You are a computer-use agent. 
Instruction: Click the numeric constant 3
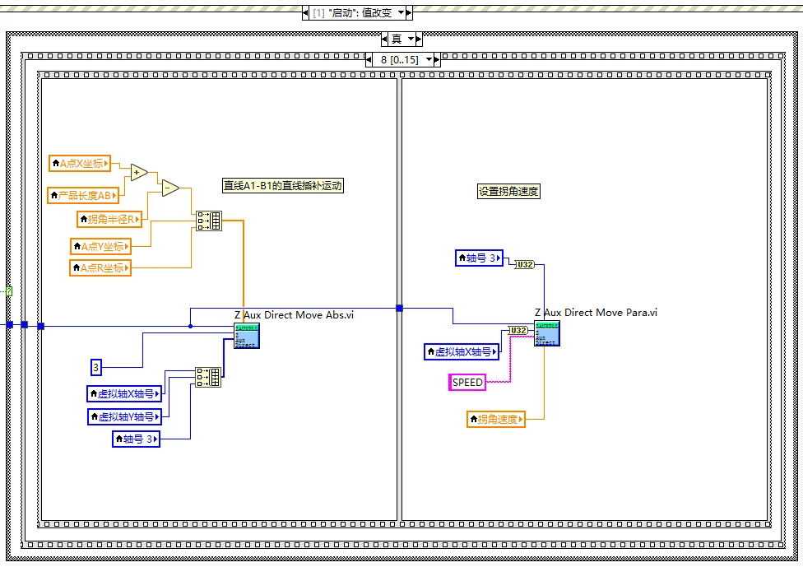click(95, 367)
